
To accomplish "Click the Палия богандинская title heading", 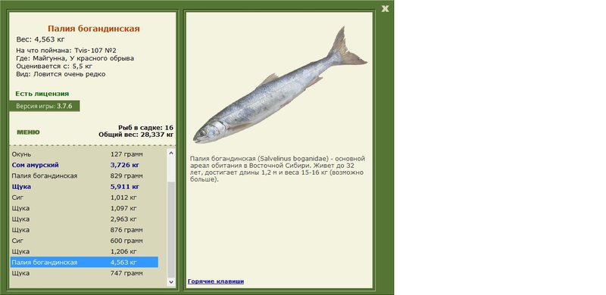I will coord(93,29).
